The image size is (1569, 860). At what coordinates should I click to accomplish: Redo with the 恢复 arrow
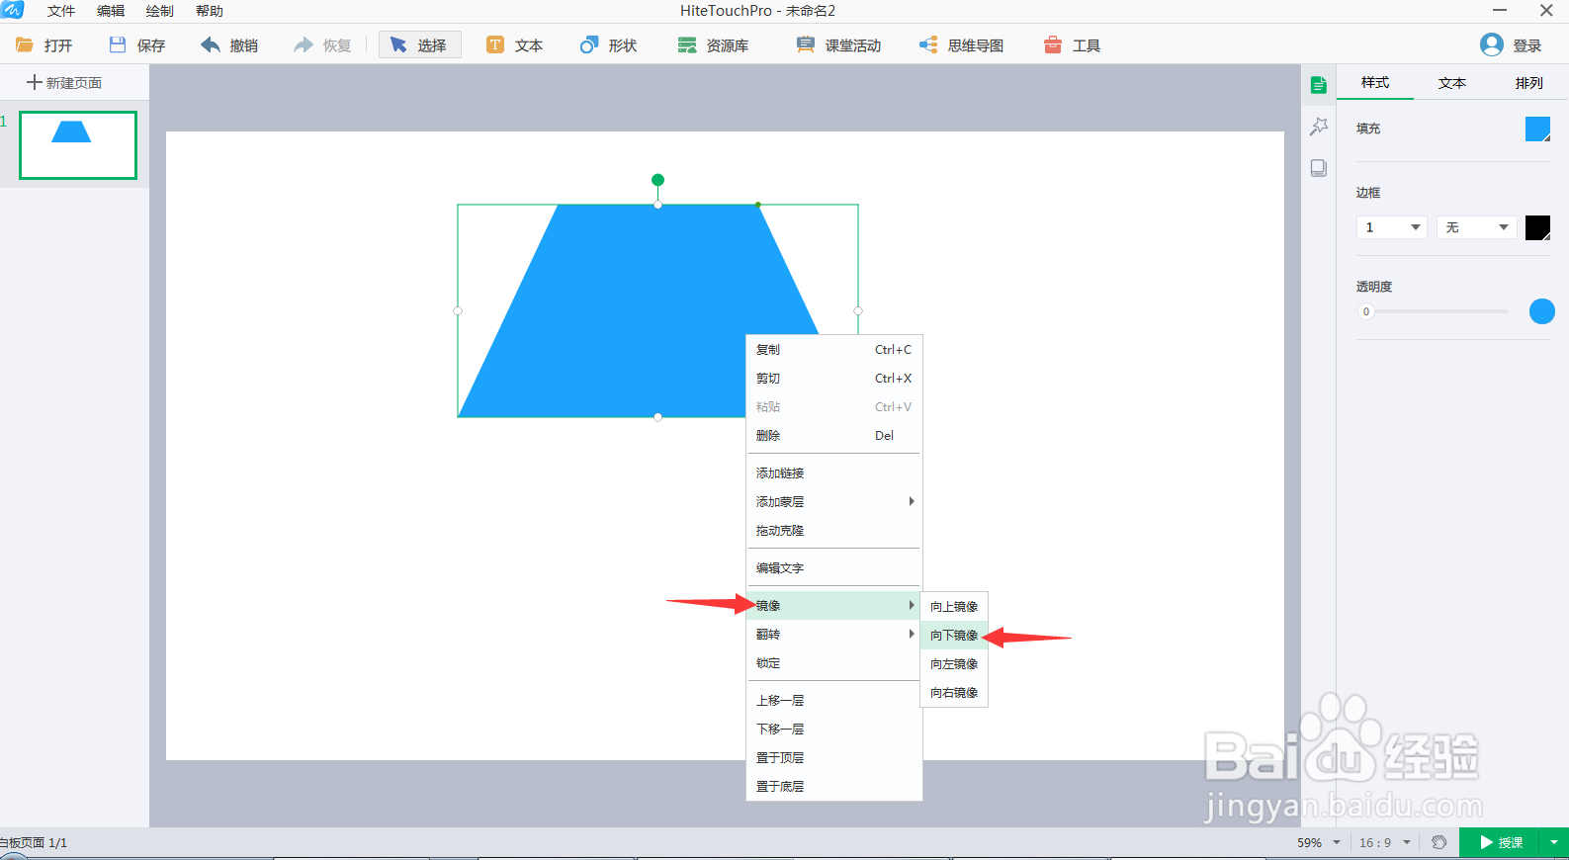click(x=304, y=44)
